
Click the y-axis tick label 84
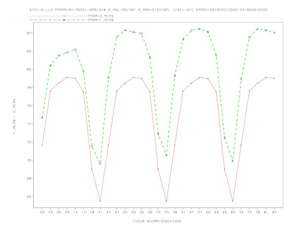click(x=29, y=33)
